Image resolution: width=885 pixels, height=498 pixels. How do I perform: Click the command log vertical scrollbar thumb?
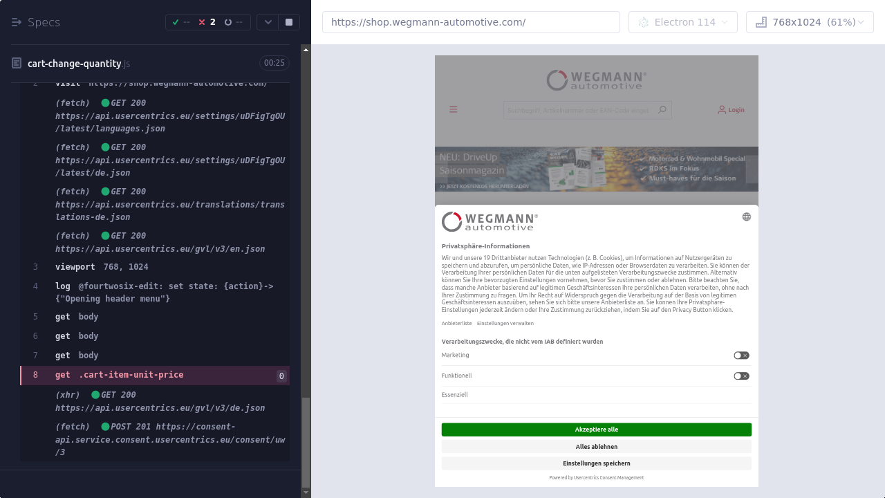tap(306, 442)
